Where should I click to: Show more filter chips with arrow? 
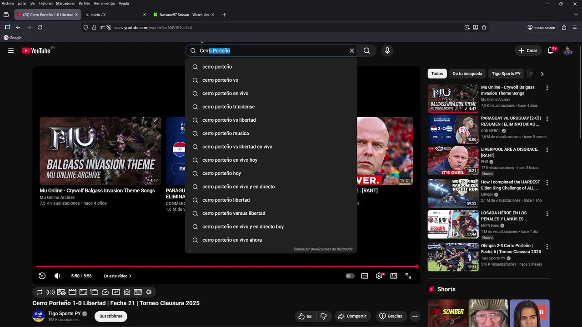click(542, 74)
